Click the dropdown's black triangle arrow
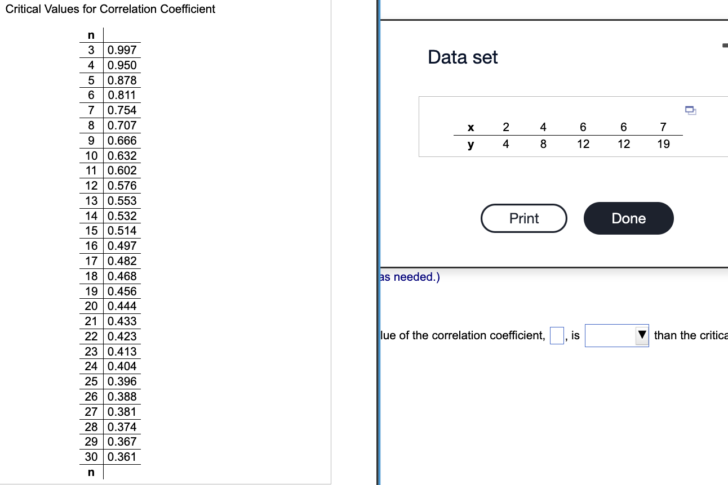 641,335
